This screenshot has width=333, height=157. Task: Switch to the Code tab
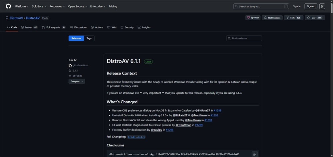tap(12, 27)
